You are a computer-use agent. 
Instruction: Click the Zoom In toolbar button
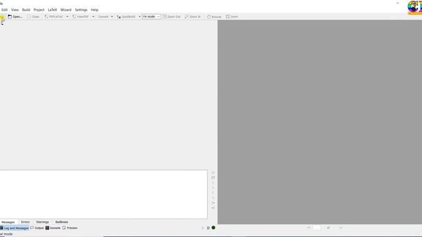(193, 16)
